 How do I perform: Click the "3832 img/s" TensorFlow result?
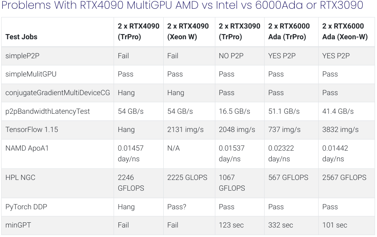pyautogui.click(x=340, y=130)
